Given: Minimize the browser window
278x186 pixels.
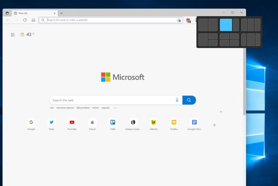Looking at the screenshot, I should coord(224,12).
